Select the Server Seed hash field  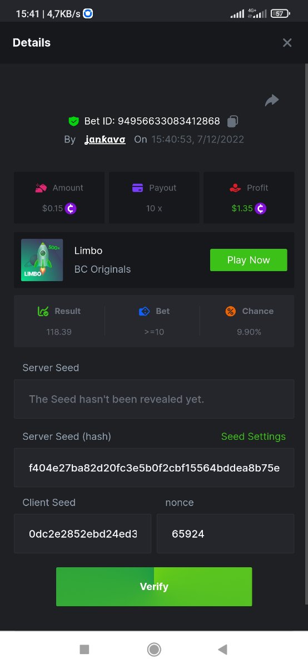pos(154,468)
